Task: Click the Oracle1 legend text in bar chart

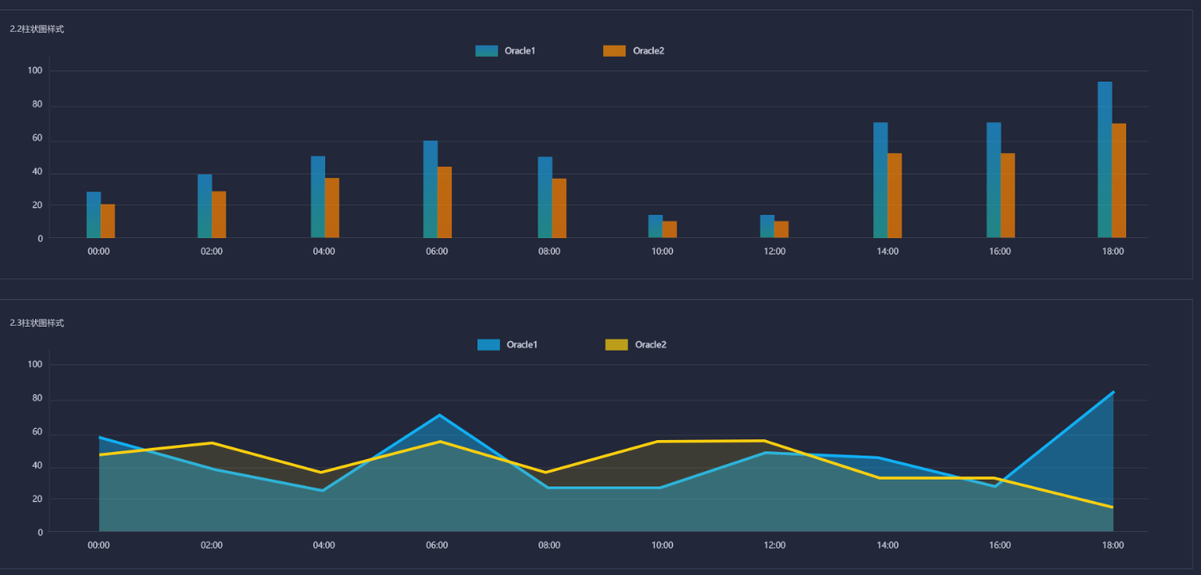Action: pos(520,51)
